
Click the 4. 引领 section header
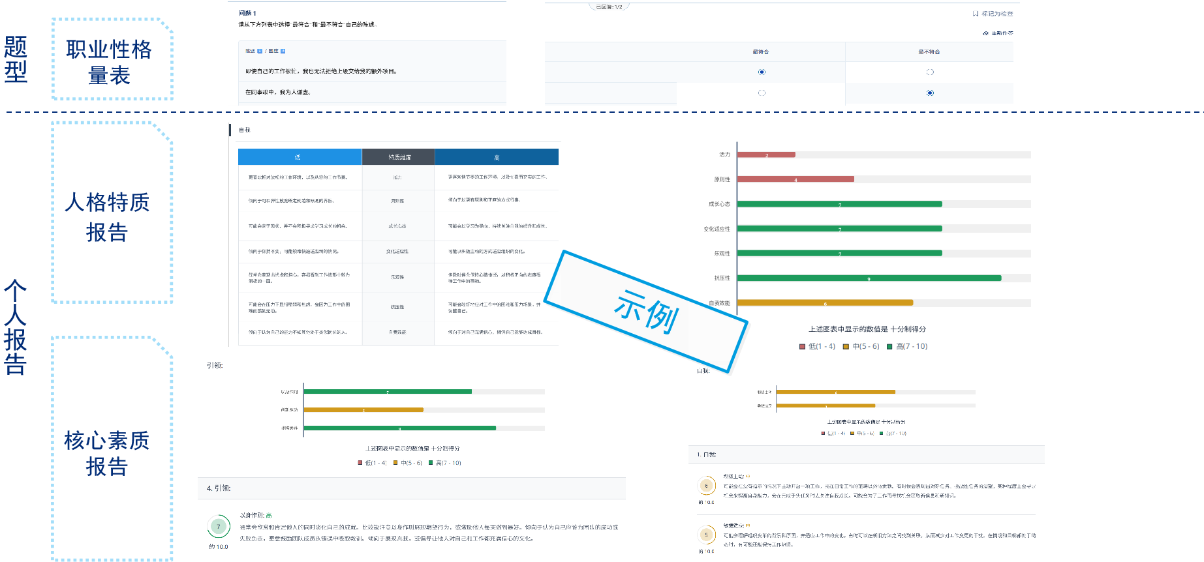pos(219,488)
